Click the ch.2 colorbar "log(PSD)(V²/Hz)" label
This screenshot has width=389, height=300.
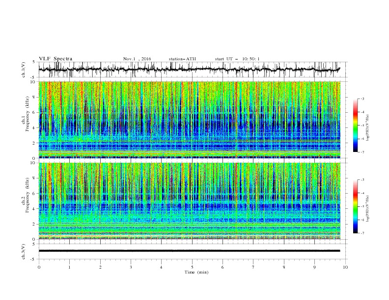coord(368,209)
